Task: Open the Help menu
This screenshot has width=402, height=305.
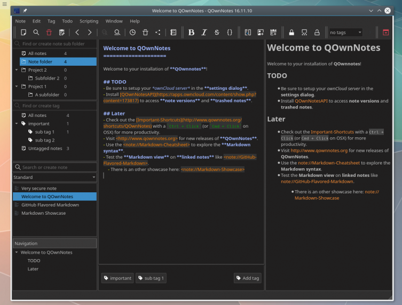Action: 135,21
